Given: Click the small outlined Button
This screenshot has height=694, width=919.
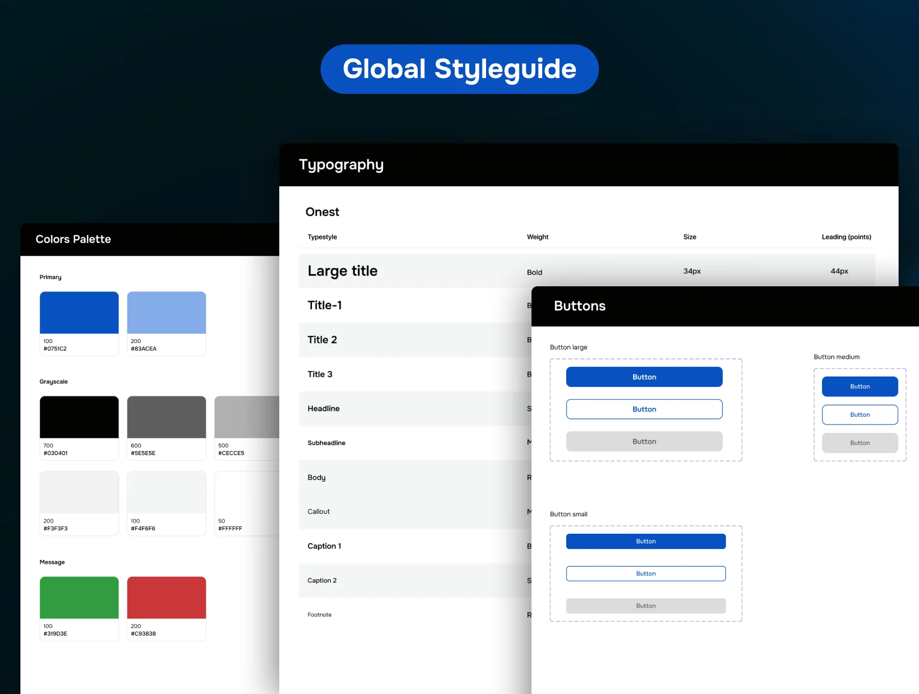Looking at the screenshot, I should pyautogui.click(x=646, y=574).
